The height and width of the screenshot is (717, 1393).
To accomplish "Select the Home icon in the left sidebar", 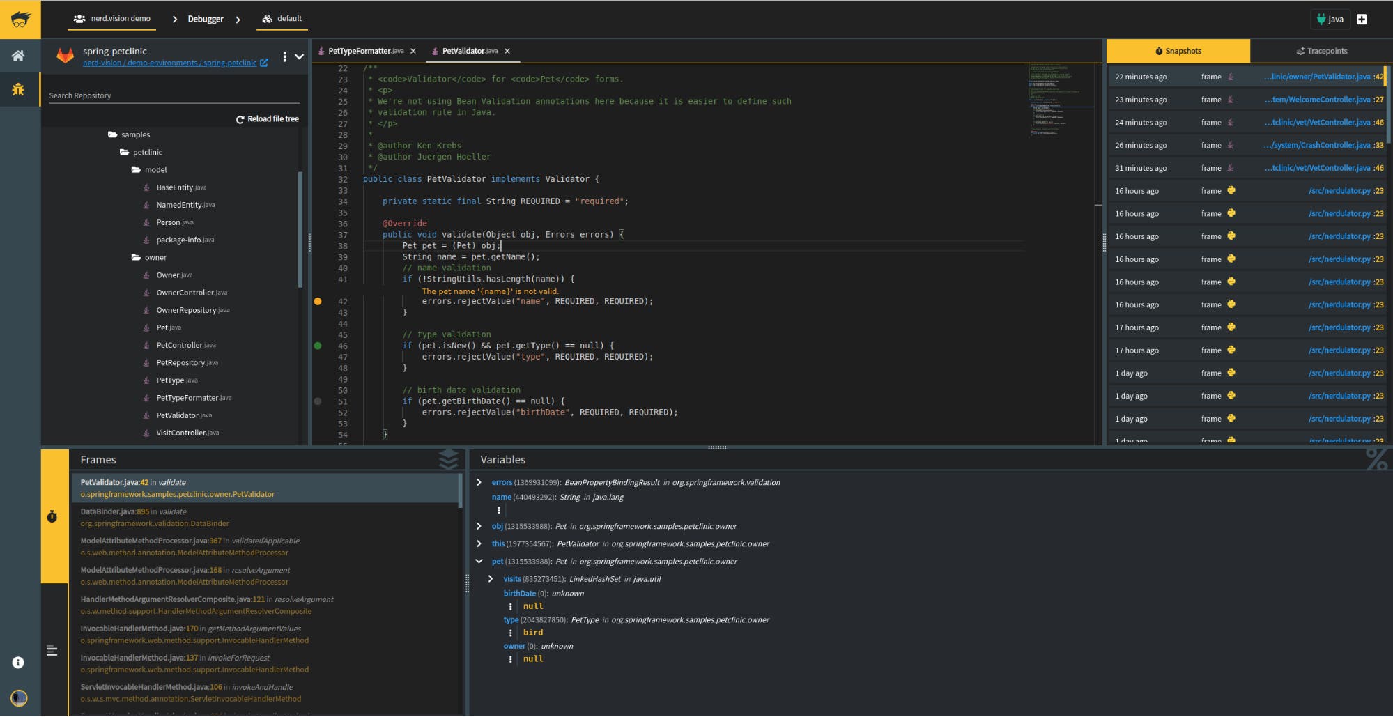I will [19, 56].
